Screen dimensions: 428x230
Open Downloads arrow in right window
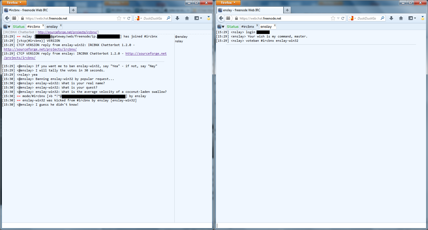pos(391,18)
